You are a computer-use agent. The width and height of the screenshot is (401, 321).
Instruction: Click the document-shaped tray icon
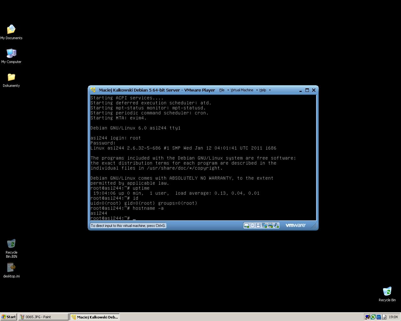[x=384, y=317]
